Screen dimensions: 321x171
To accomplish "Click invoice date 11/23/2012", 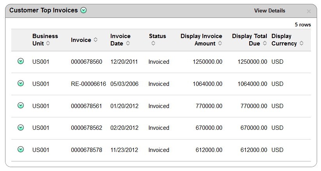I will (124, 150).
